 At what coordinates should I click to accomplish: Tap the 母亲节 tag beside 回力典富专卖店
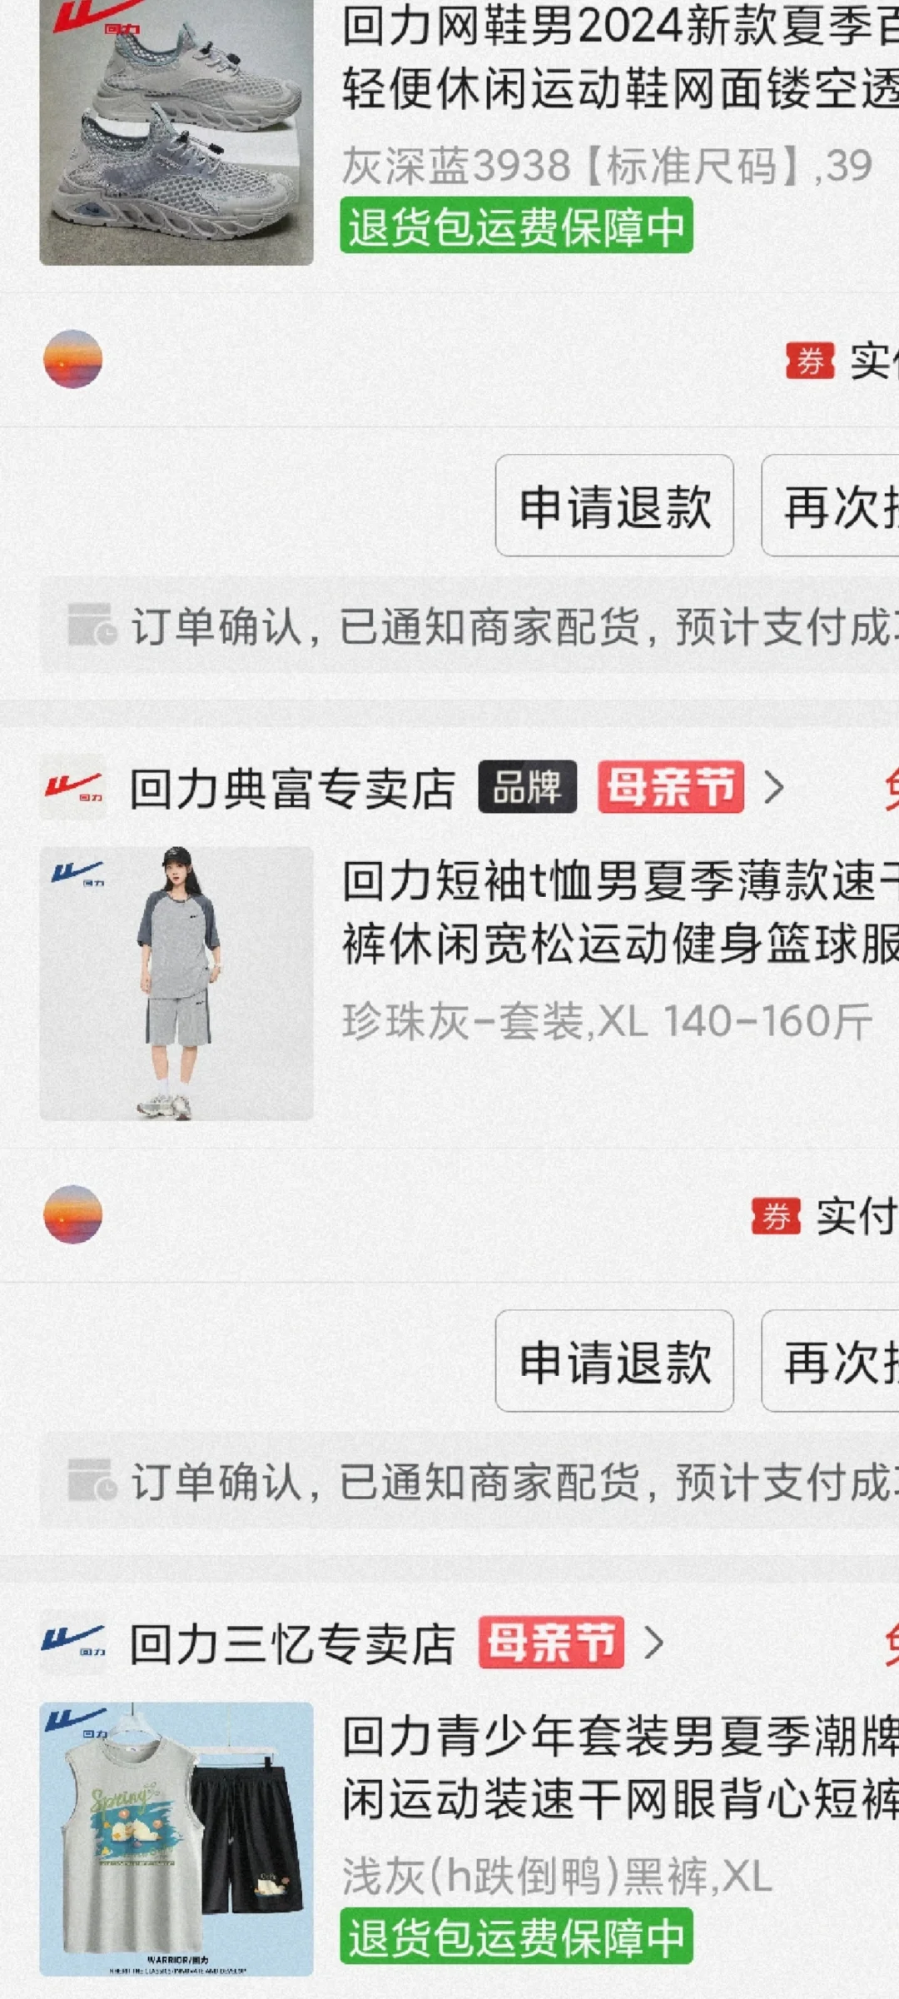(x=671, y=787)
